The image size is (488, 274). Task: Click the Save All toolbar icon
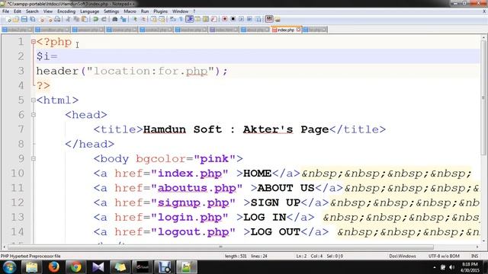(32, 19)
